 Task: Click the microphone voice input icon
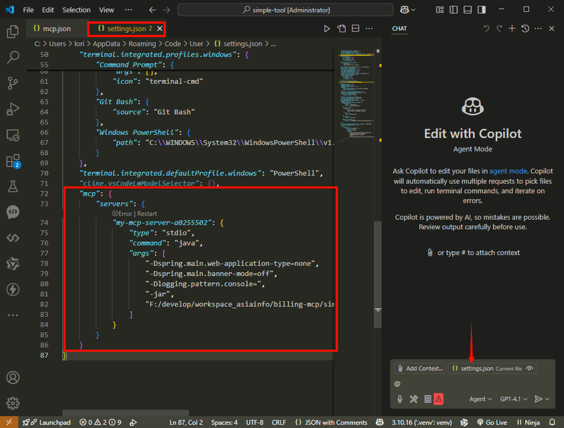click(400, 399)
